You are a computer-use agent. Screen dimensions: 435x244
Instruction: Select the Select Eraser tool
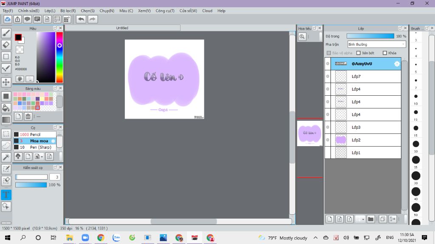[6, 180]
